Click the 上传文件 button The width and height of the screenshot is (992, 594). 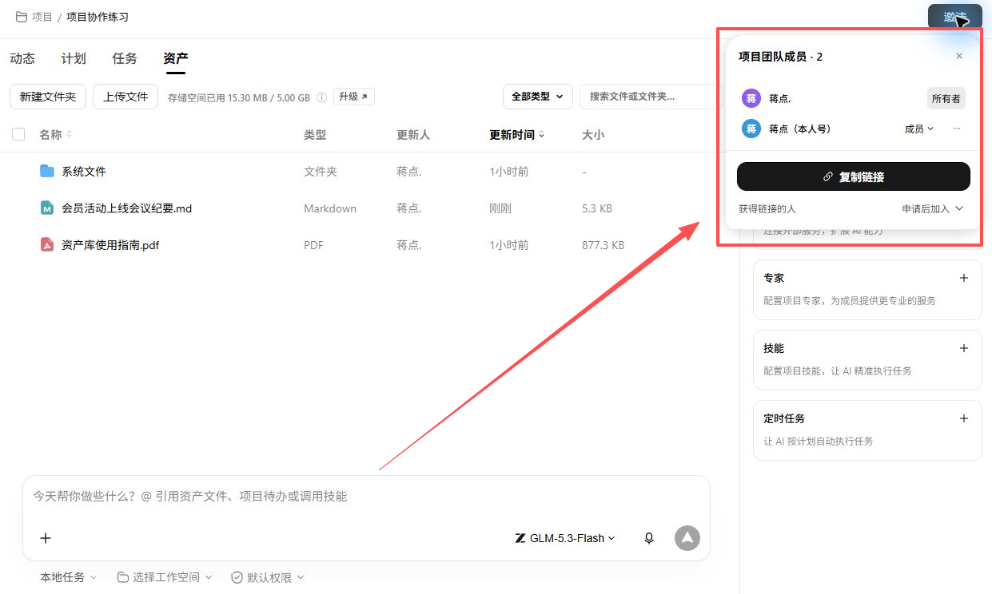125,97
